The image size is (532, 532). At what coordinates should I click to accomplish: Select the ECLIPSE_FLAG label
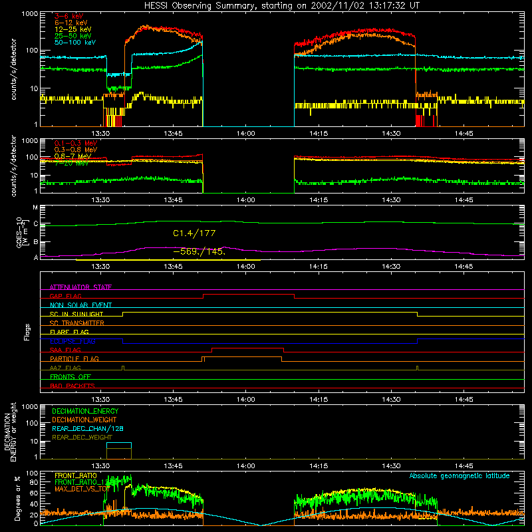tap(72, 341)
